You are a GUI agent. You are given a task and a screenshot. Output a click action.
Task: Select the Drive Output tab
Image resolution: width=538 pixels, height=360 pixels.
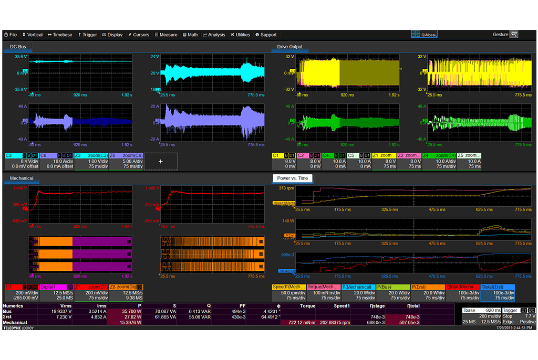pyautogui.click(x=290, y=47)
